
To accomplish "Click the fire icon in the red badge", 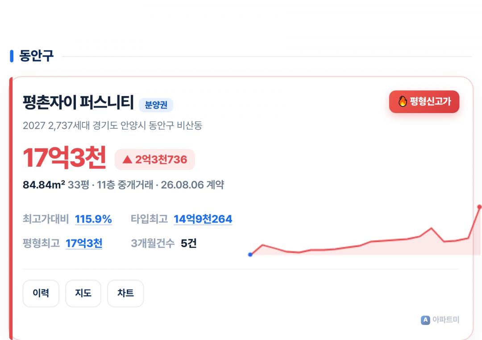I will point(403,101).
